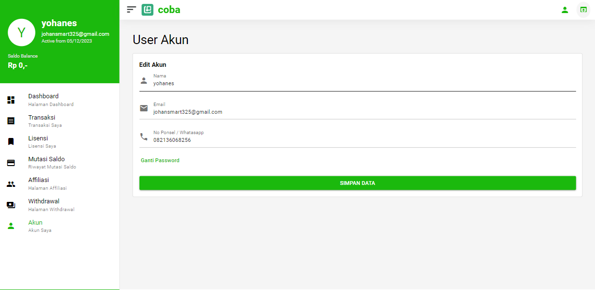This screenshot has height=290, width=595.
Task: Click the Withdrawal money icon
Action: tap(11, 205)
